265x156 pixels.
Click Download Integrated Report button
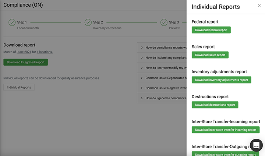(x=25, y=62)
